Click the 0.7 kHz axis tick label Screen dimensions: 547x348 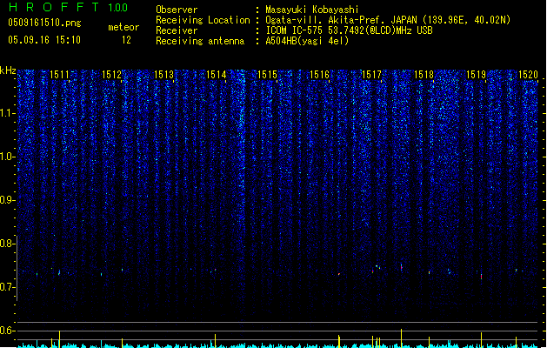[7, 287]
